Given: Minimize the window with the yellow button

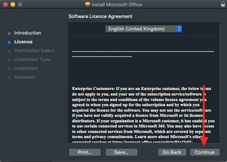Looking at the screenshot, I should pyautogui.click(x=12, y=5).
